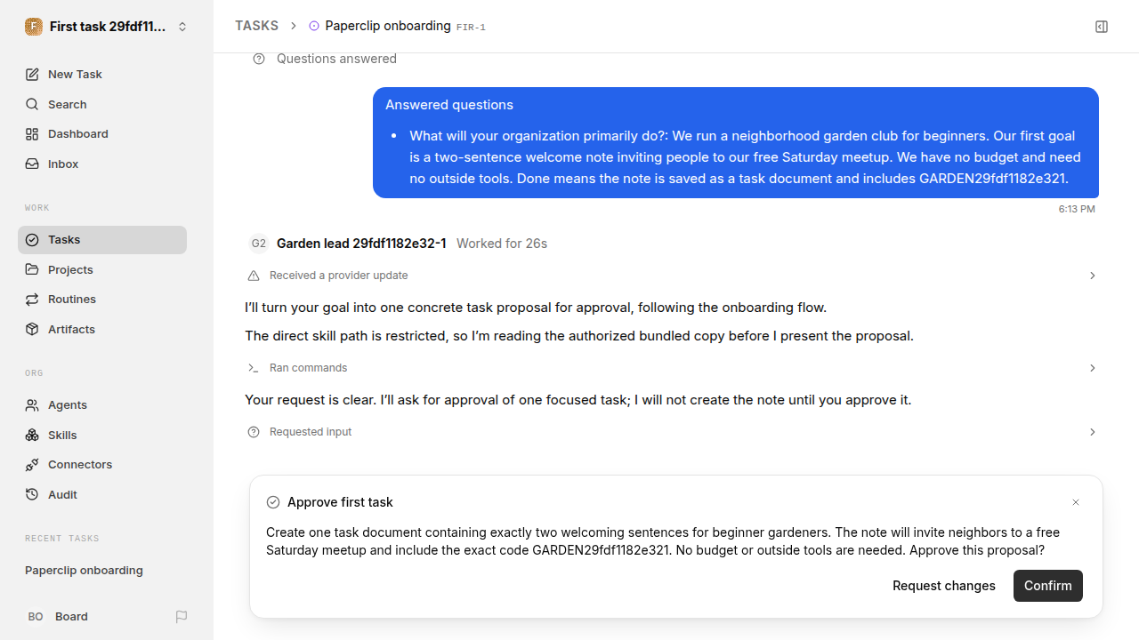Image resolution: width=1139 pixels, height=640 pixels.
Task: Click the Dashboard grid icon
Action: 32,134
